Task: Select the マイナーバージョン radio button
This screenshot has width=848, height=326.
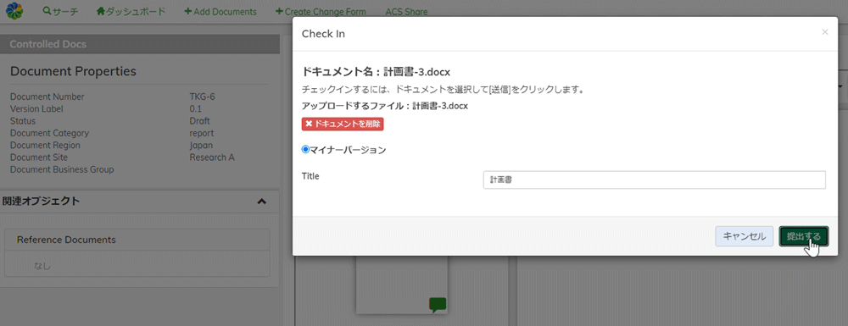Action: (x=305, y=150)
